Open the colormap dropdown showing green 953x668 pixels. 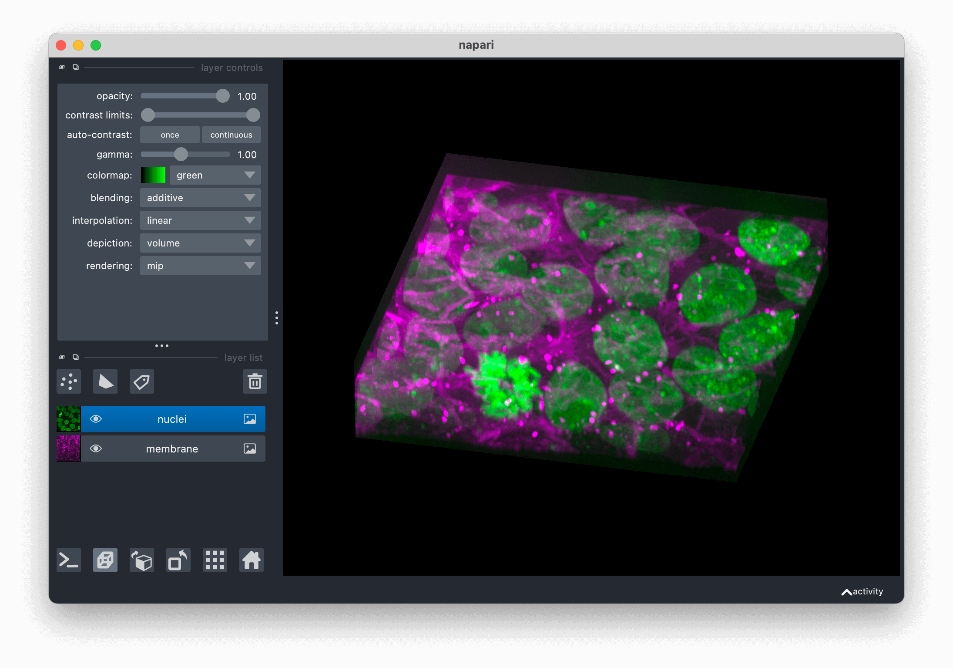click(215, 175)
